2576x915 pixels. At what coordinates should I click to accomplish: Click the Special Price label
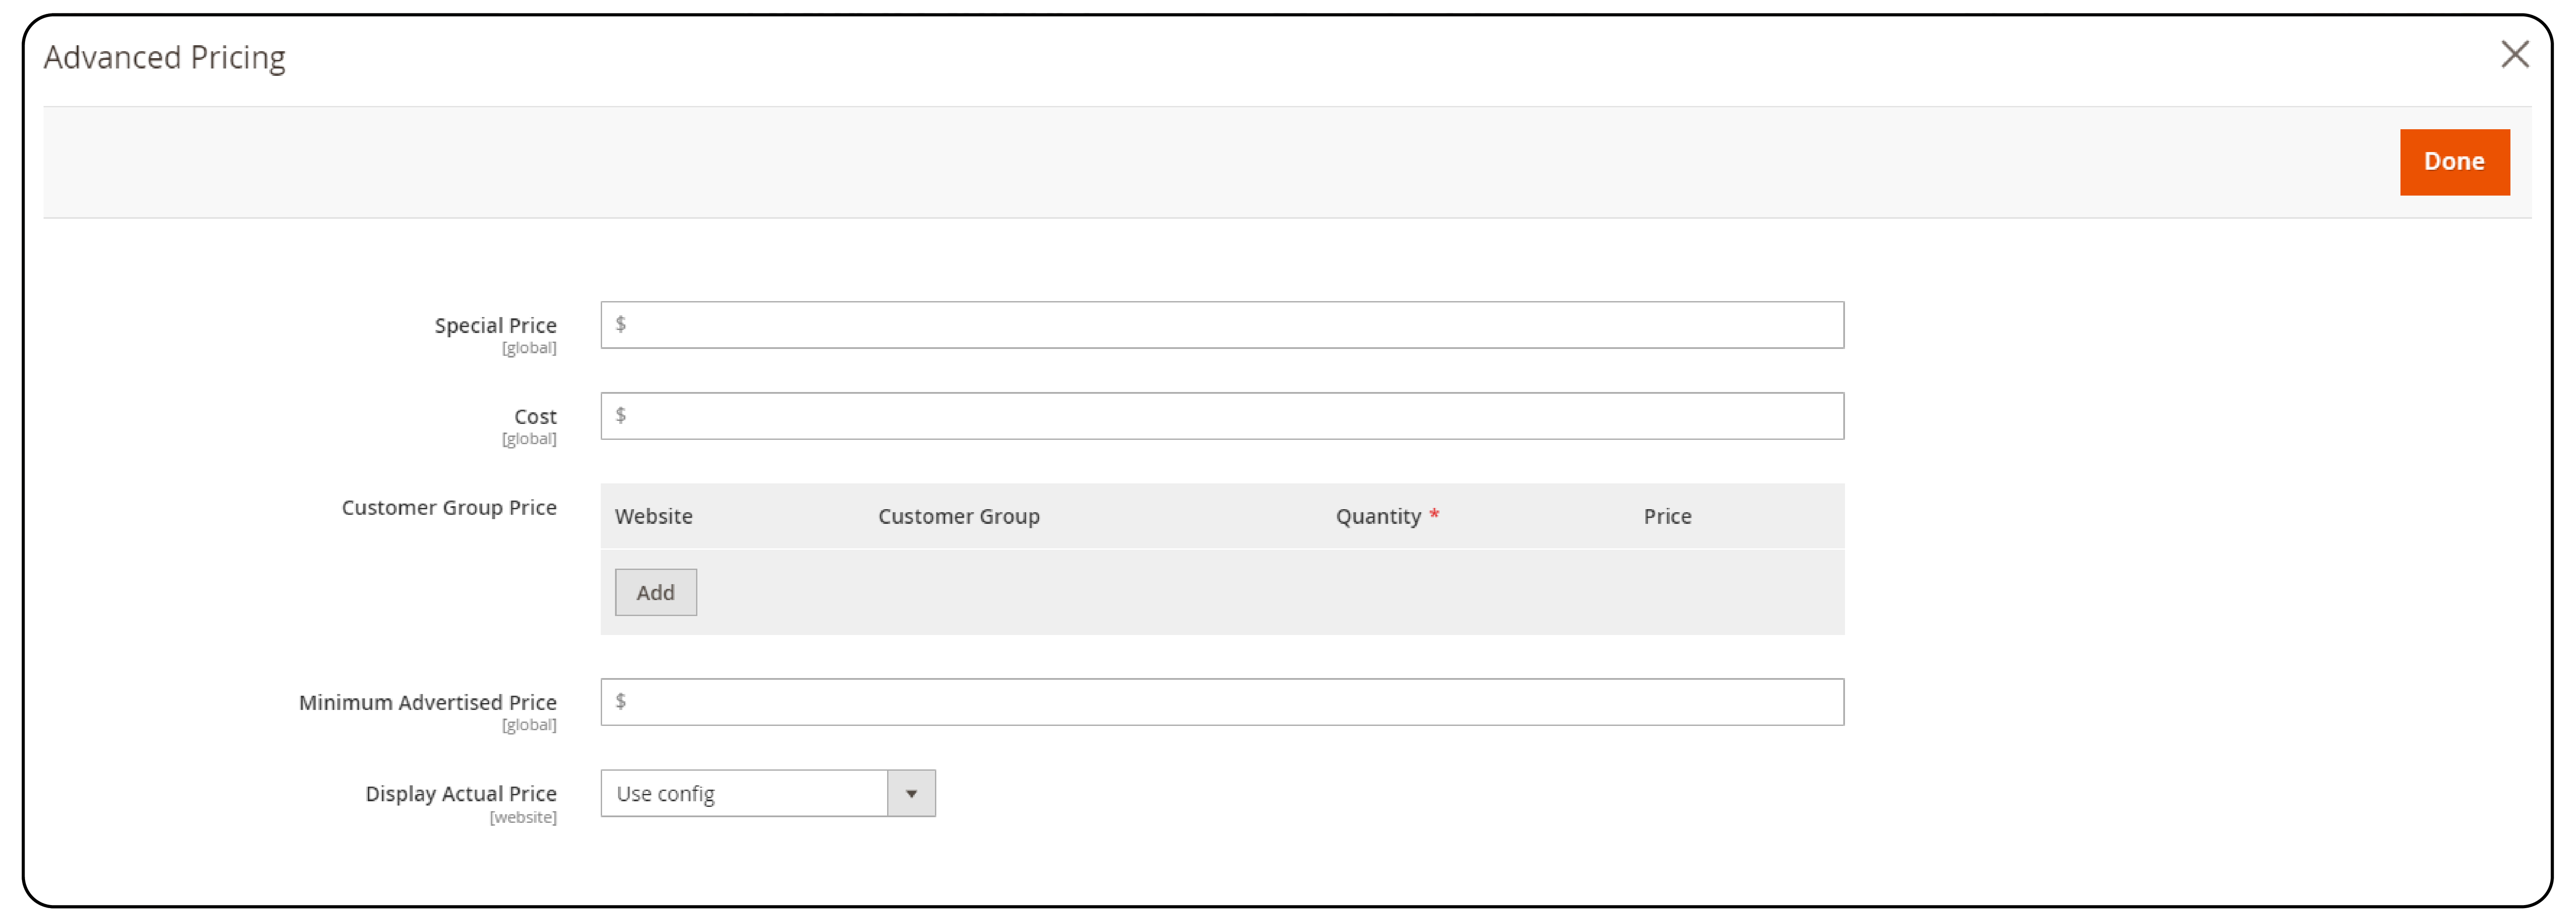(495, 326)
